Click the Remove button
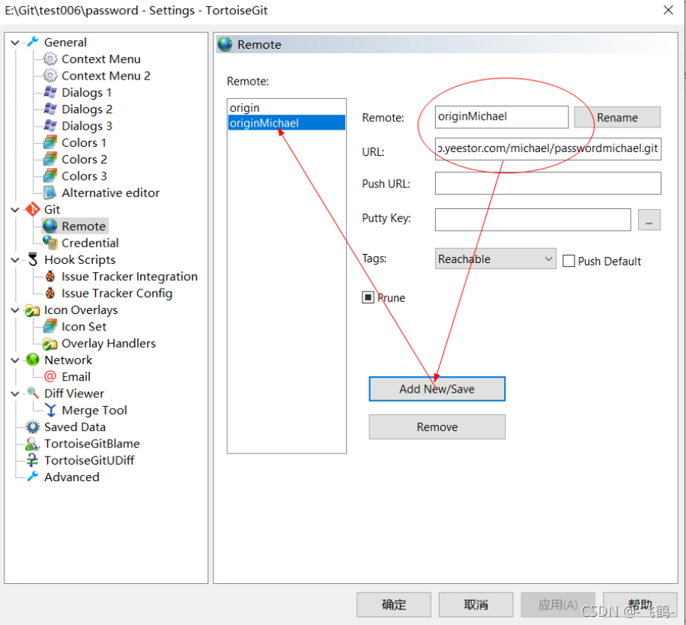Image resolution: width=686 pixels, height=625 pixels. (437, 426)
